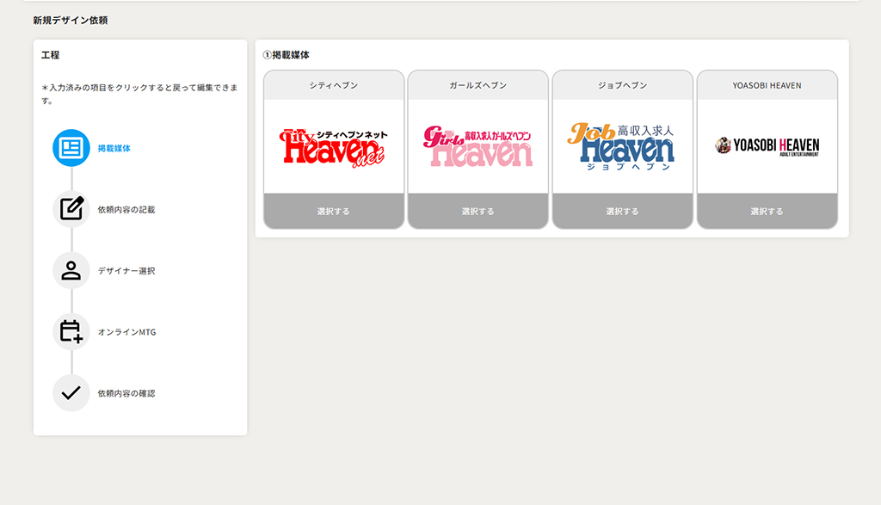Click the YOASOBI HEAVEN card title text
The image size is (881, 505).
pyautogui.click(x=767, y=85)
